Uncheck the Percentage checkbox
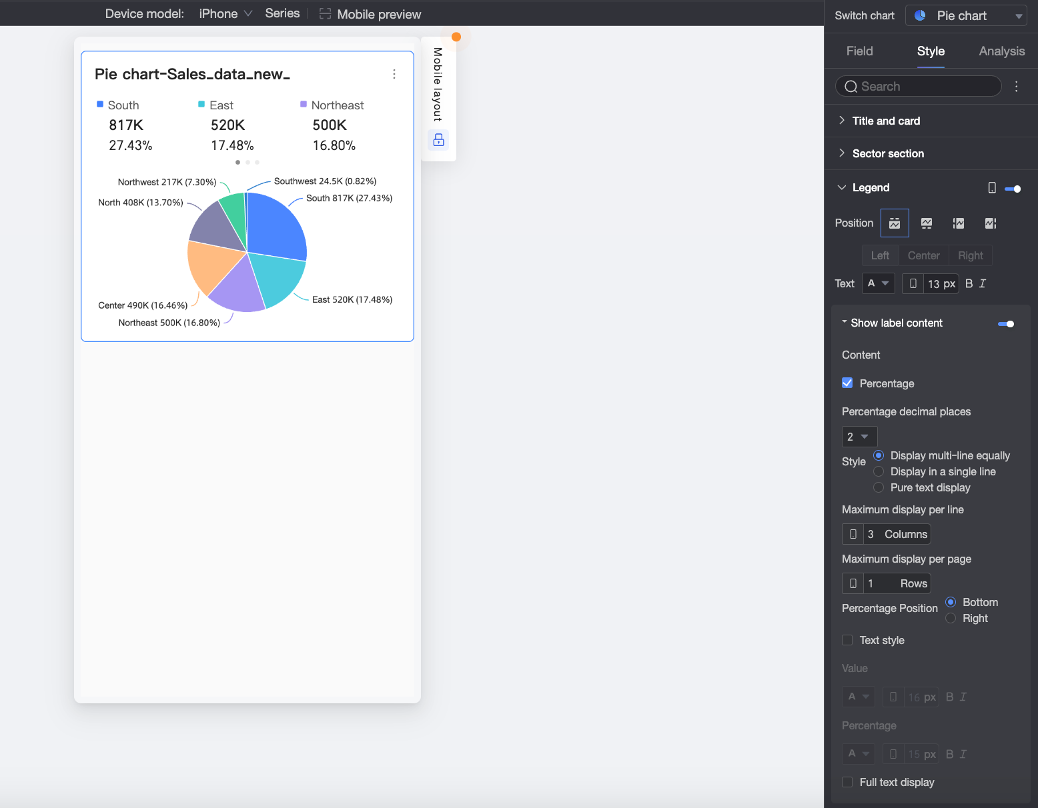Image resolution: width=1038 pixels, height=808 pixels. [x=847, y=383]
